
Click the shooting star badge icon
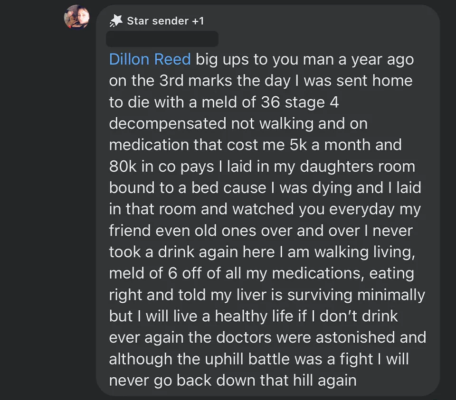pos(116,21)
